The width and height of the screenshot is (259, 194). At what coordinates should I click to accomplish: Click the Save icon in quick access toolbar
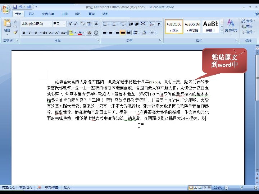tap(15, 7)
